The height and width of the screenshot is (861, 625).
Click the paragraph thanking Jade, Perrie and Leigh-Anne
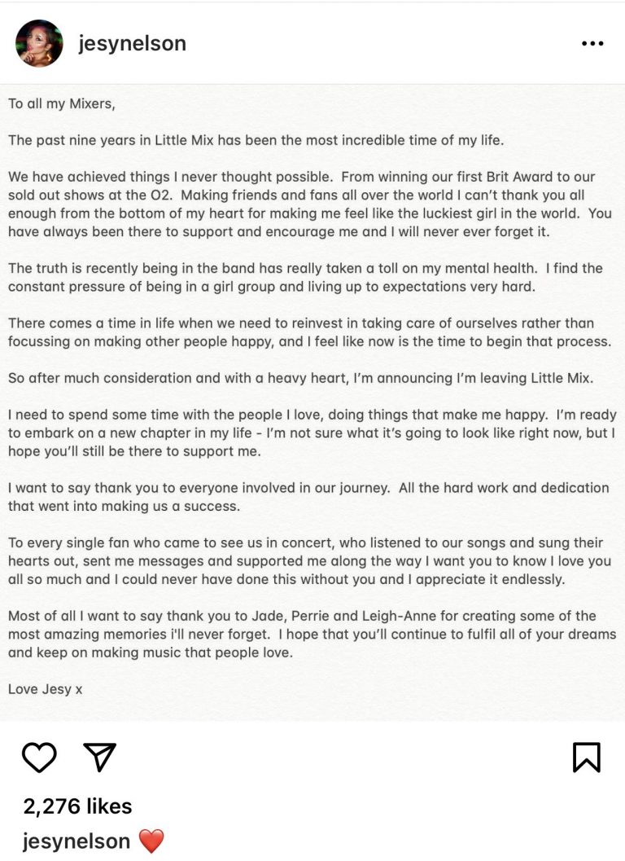pyautogui.click(x=309, y=634)
